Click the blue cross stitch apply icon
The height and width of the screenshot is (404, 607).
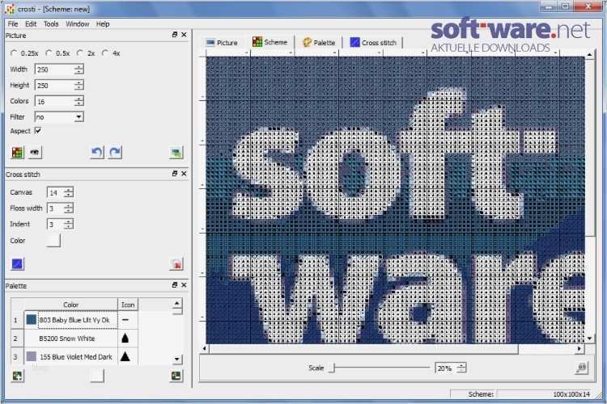point(18,264)
